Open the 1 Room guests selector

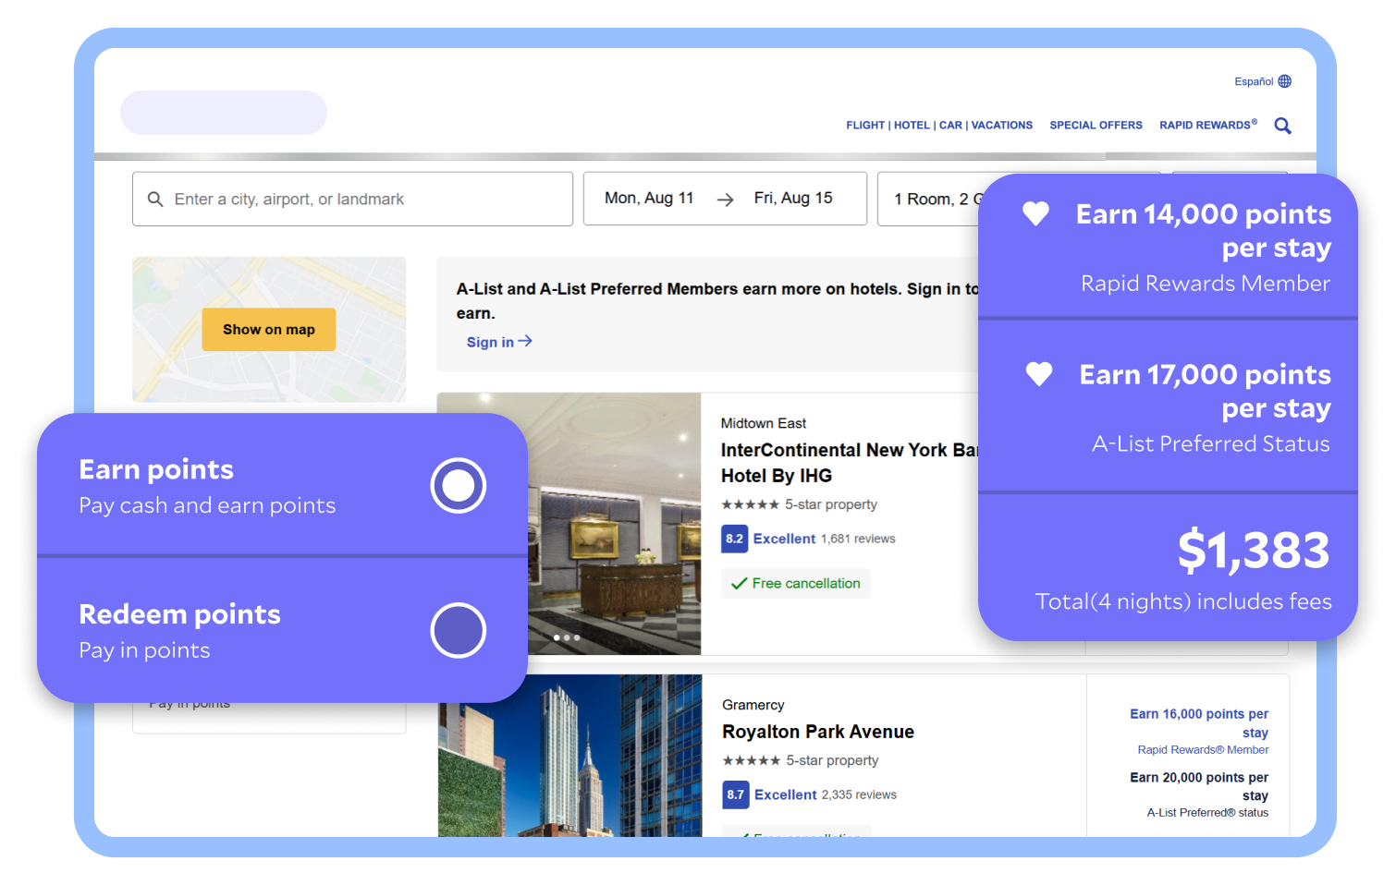coord(929,199)
